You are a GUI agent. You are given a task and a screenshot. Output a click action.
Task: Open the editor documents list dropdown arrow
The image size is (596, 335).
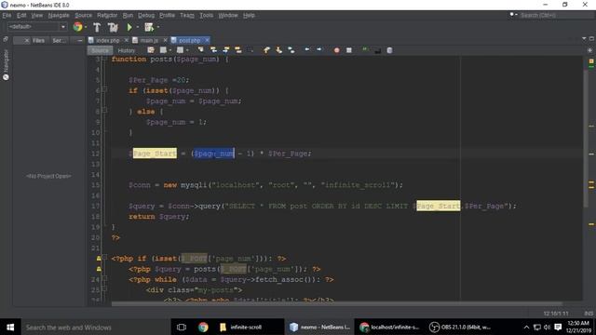584,39
